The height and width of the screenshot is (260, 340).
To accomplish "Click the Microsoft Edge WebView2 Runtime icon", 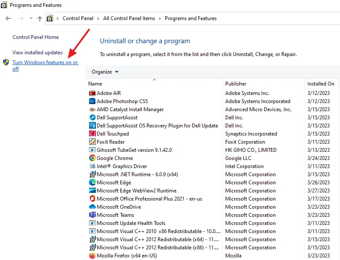I will 92,191.
